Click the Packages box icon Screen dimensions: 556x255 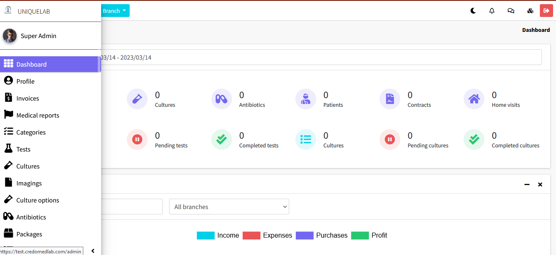[8, 233]
